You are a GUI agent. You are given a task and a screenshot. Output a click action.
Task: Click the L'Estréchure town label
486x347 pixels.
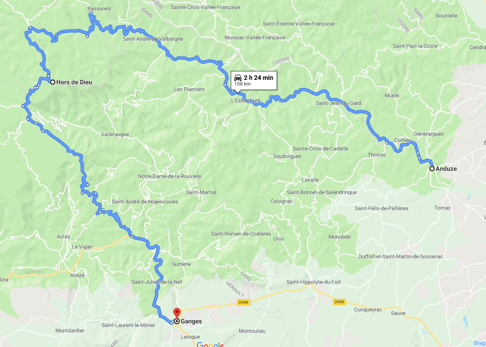246,101
